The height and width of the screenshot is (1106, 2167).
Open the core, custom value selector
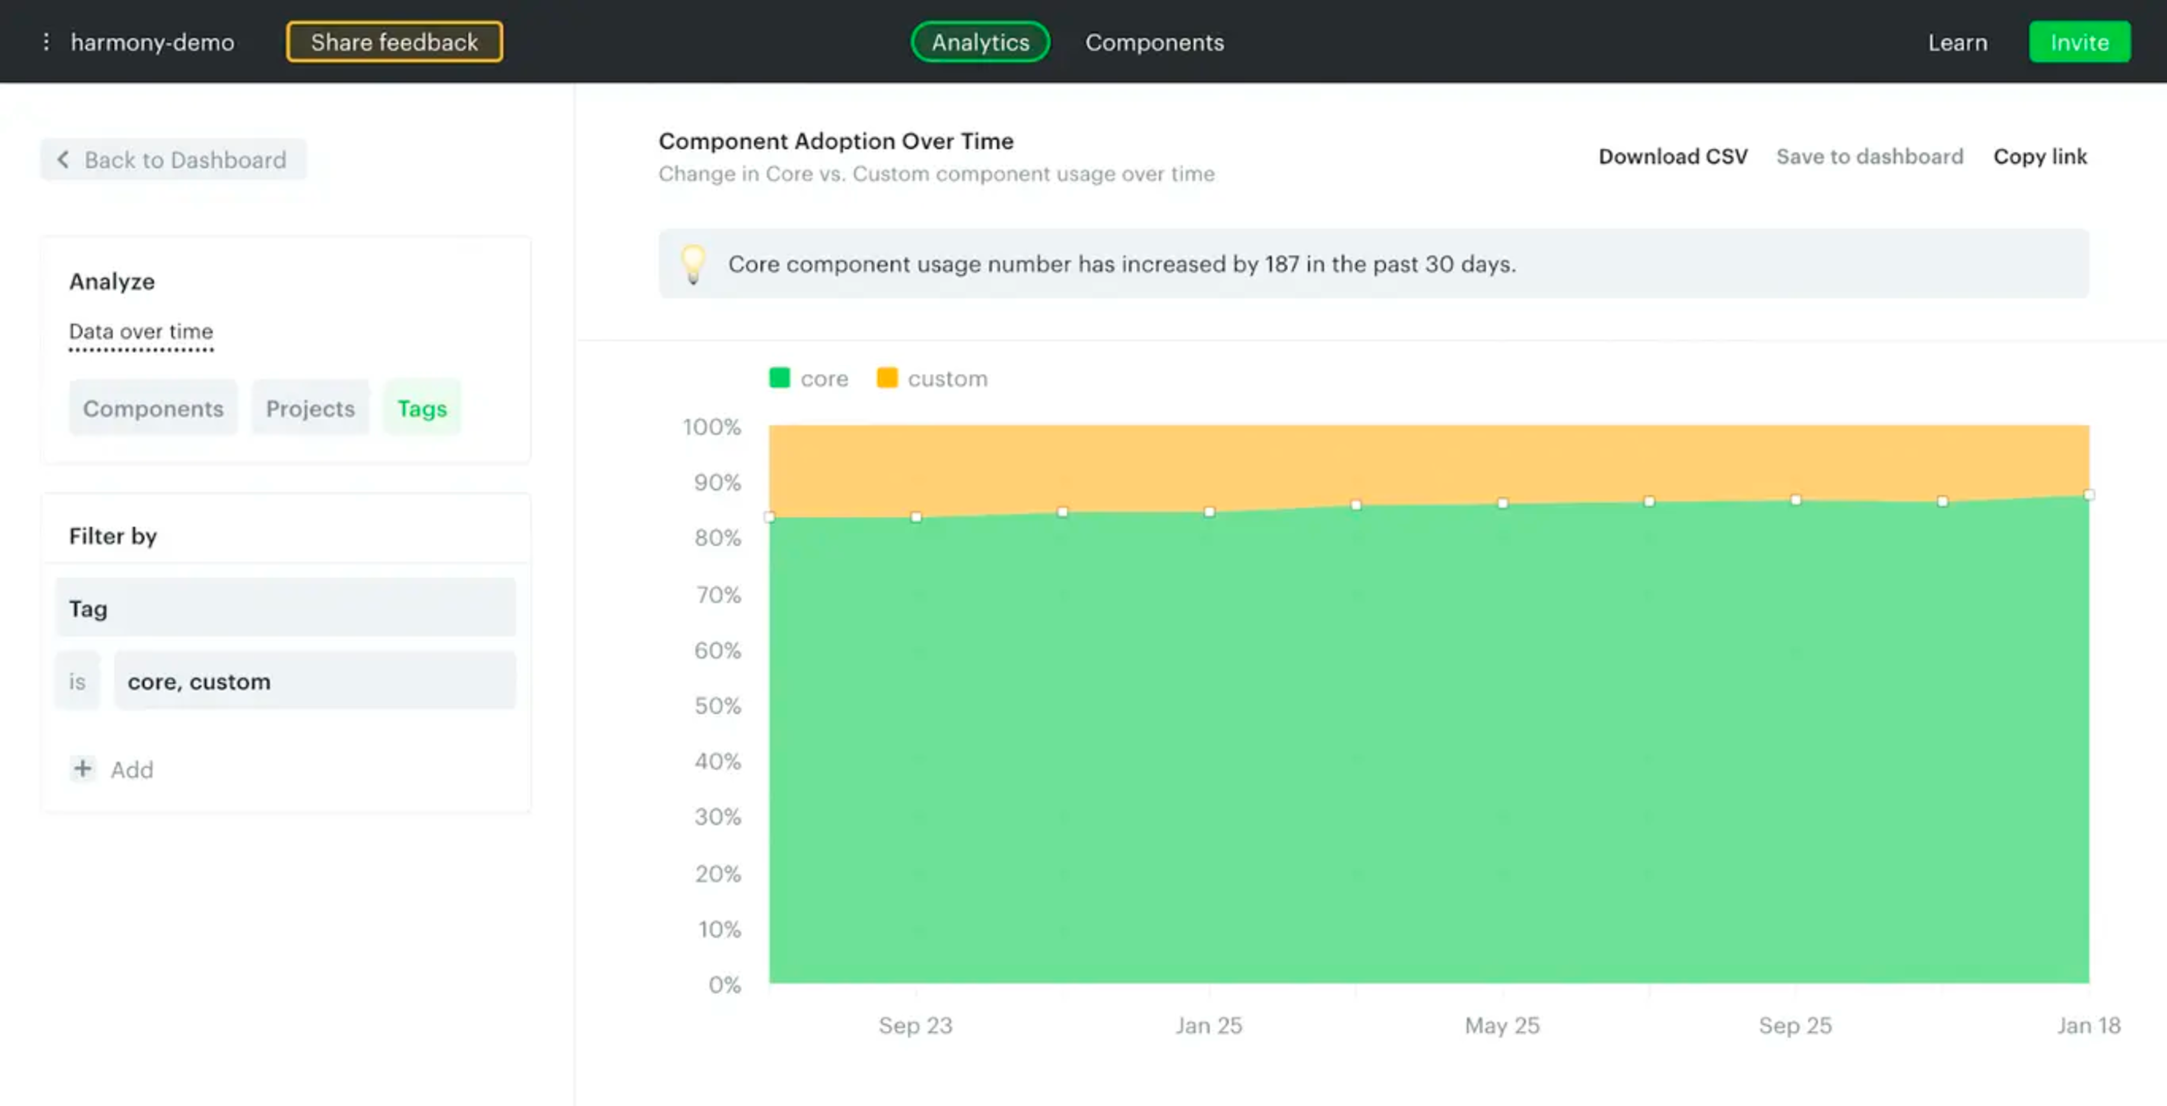tap(315, 681)
